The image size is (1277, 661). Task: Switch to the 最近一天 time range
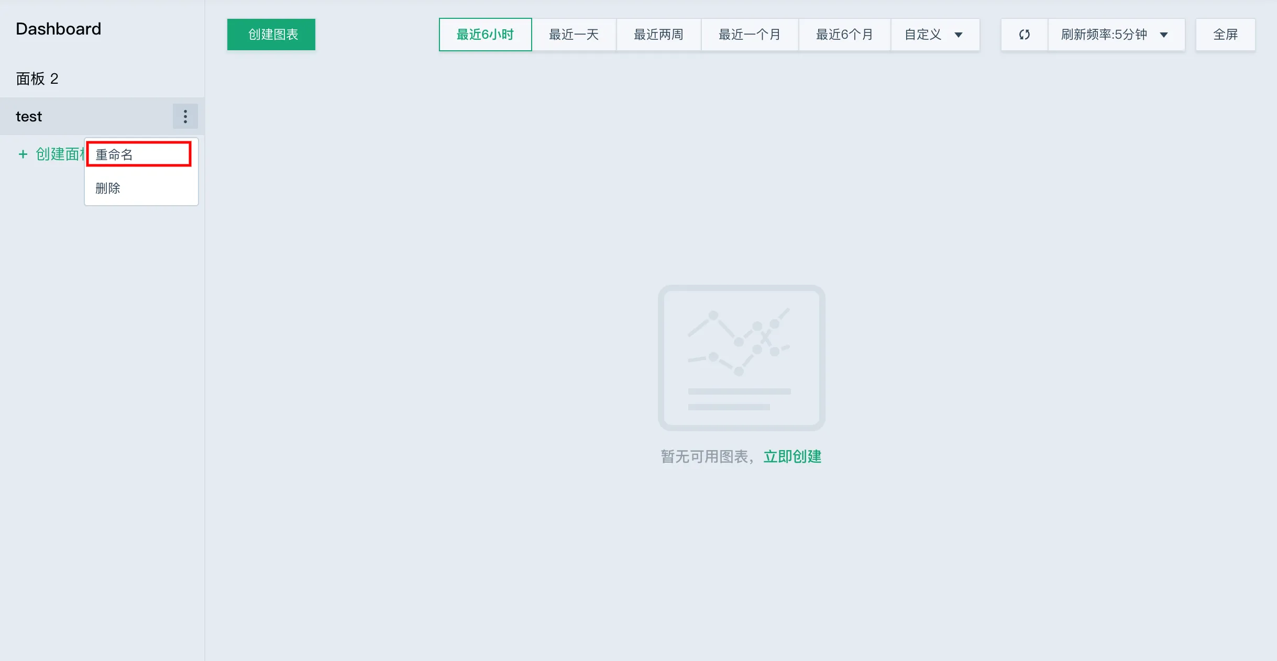tap(575, 35)
